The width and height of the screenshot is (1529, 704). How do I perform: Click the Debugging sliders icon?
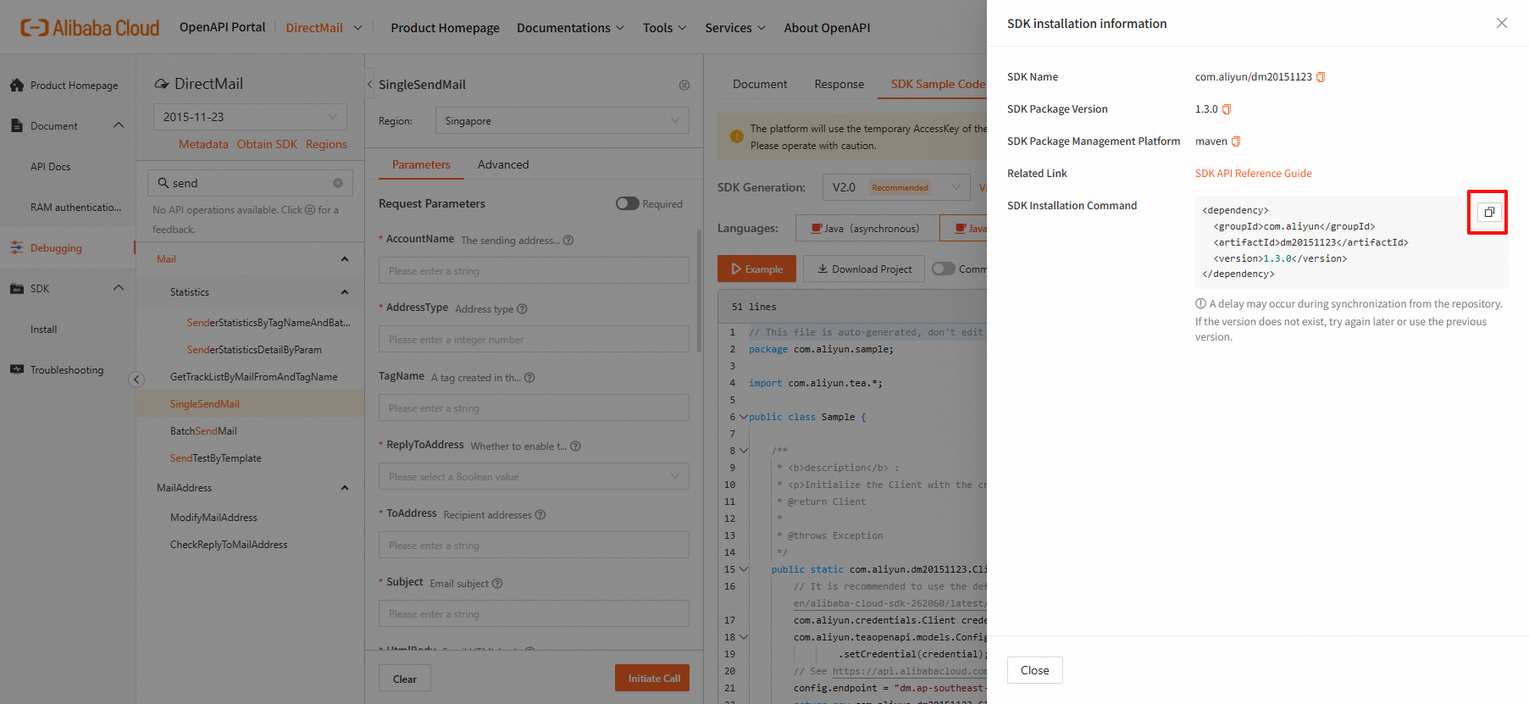pyautogui.click(x=17, y=248)
